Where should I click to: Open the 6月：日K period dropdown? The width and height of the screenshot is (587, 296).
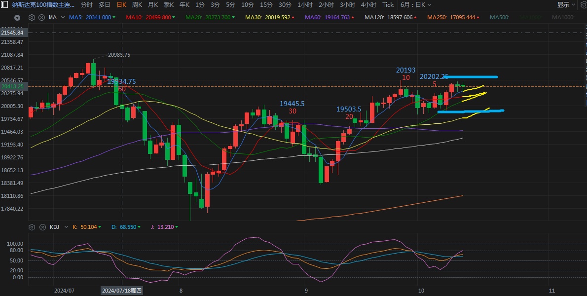point(415,5)
